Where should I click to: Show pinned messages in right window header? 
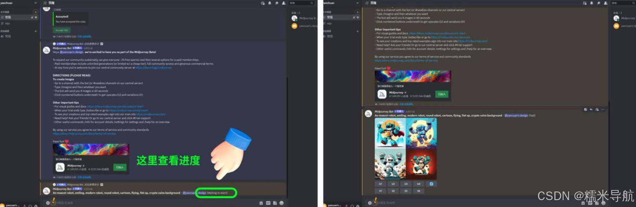tap(598, 3)
